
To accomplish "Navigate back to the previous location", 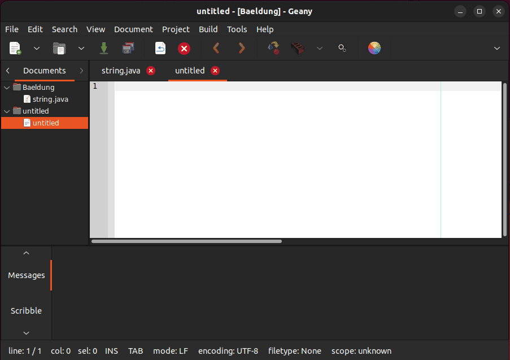I will (216, 49).
